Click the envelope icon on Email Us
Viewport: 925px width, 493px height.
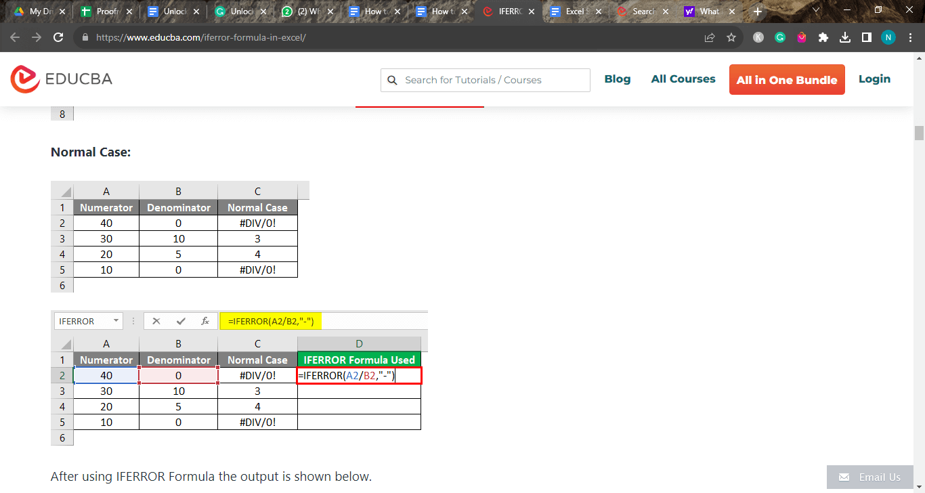[843, 477]
